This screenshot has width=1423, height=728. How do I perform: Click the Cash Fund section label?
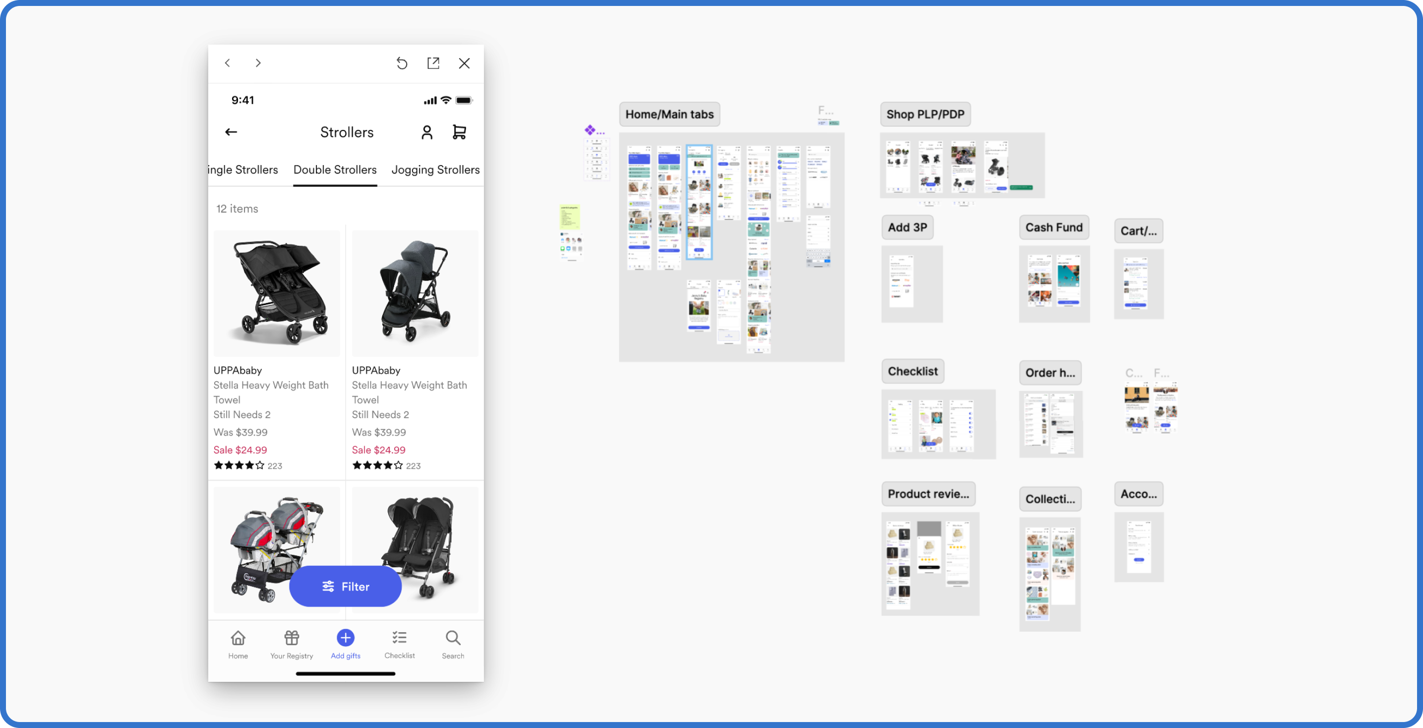coord(1054,228)
